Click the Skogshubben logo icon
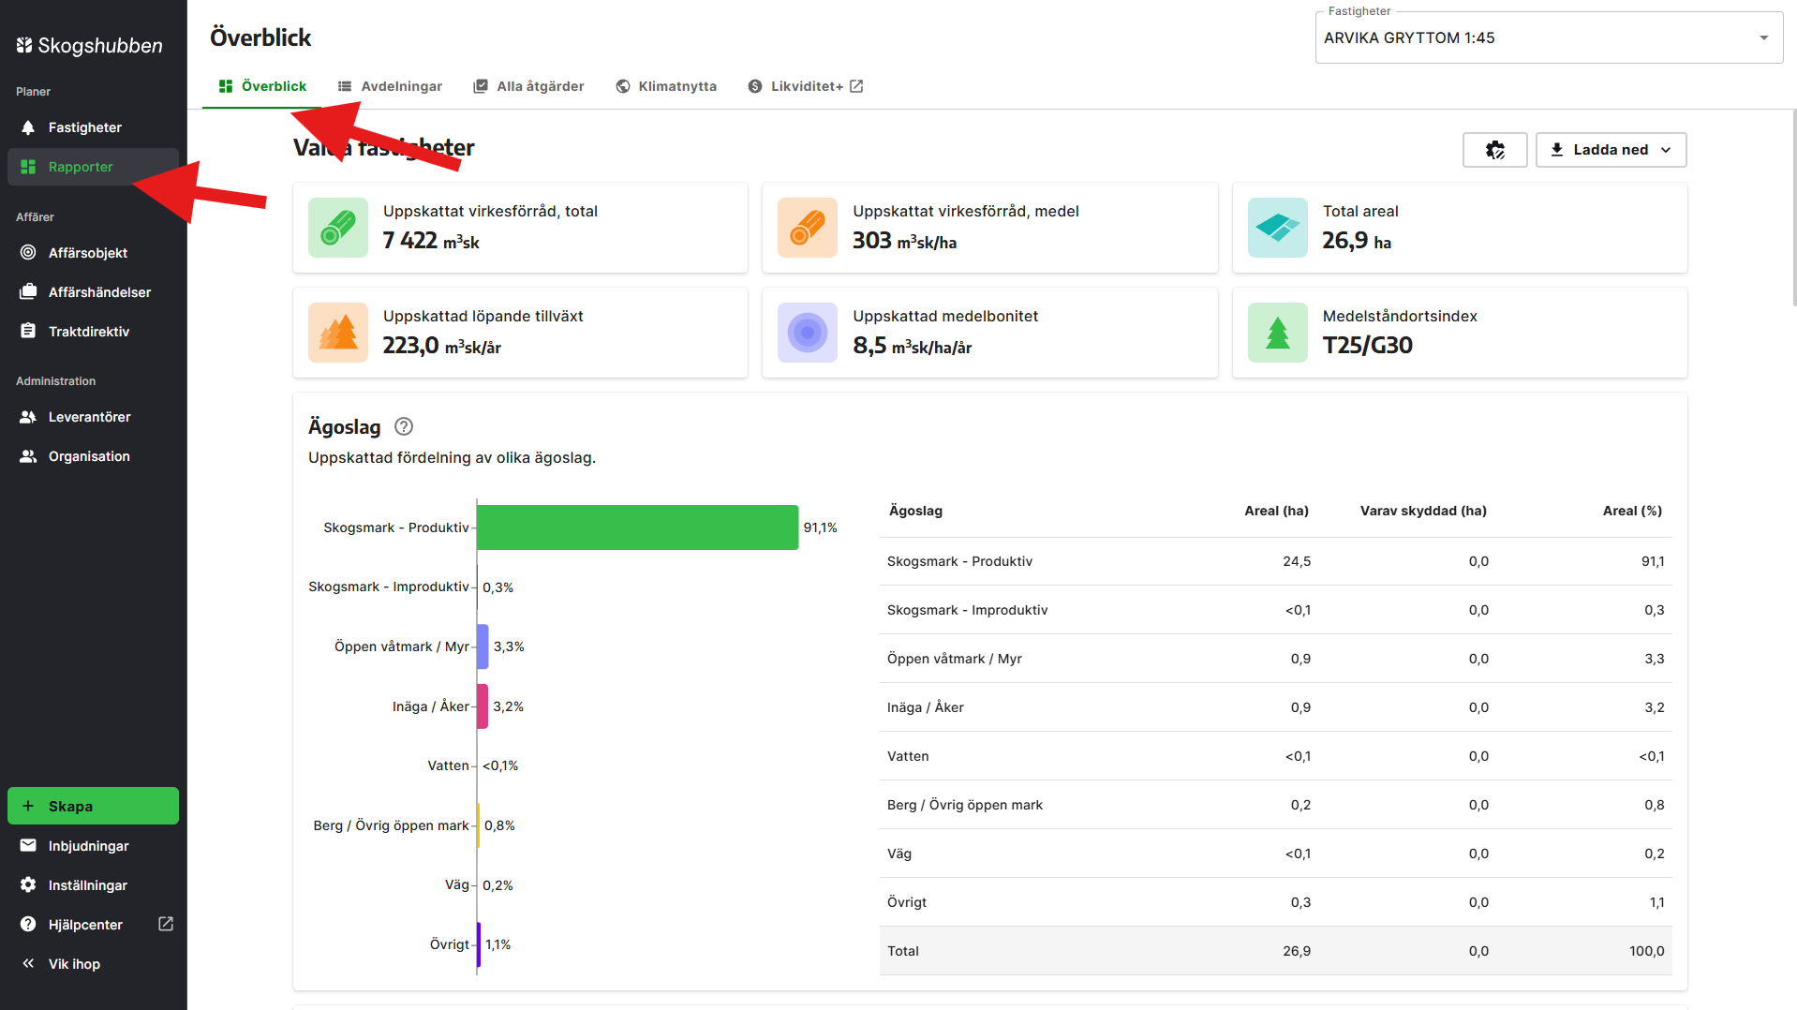1797x1010 pixels. [24, 45]
